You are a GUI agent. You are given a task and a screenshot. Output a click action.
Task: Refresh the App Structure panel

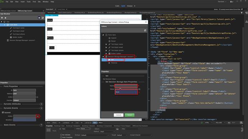point(43,18)
